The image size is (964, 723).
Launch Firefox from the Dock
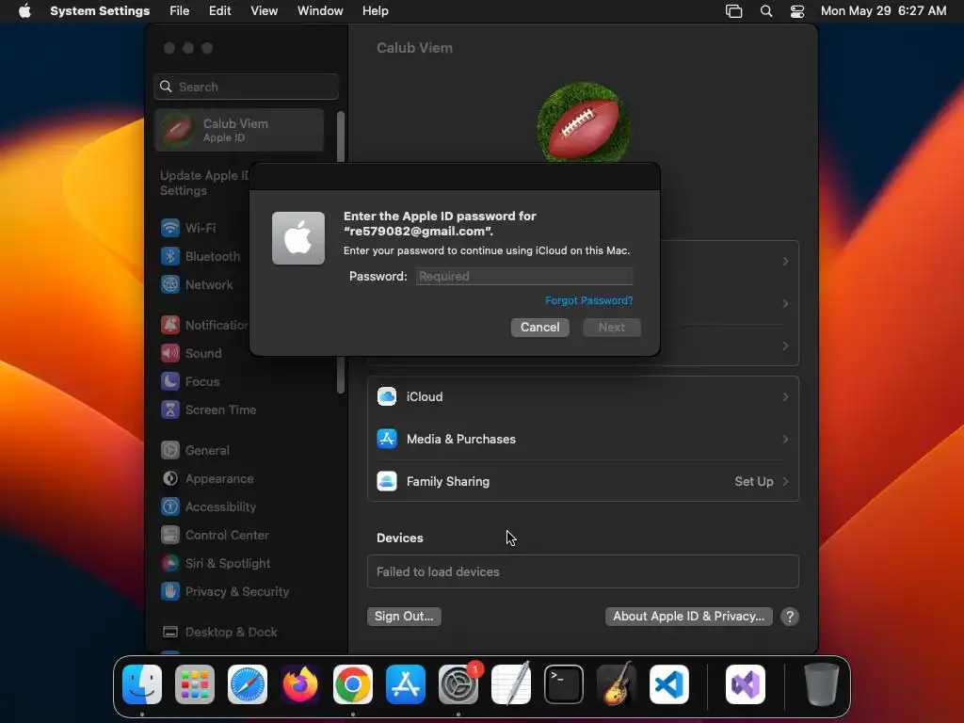pyautogui.click(x=300, y=684)
